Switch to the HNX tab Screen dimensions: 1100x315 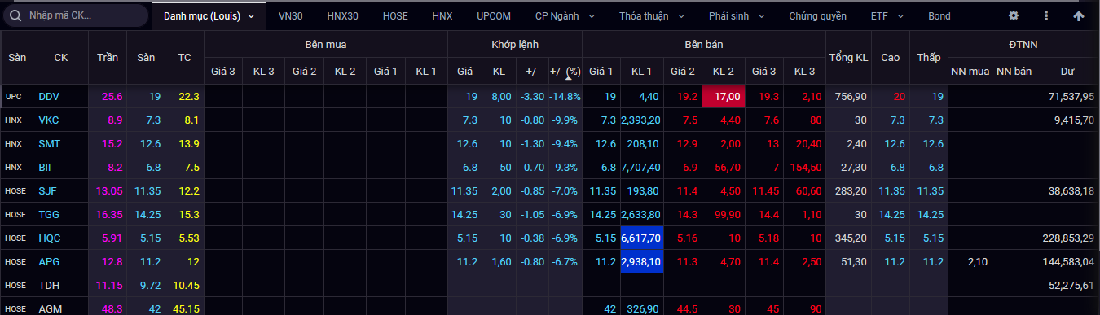pos(442,15)
